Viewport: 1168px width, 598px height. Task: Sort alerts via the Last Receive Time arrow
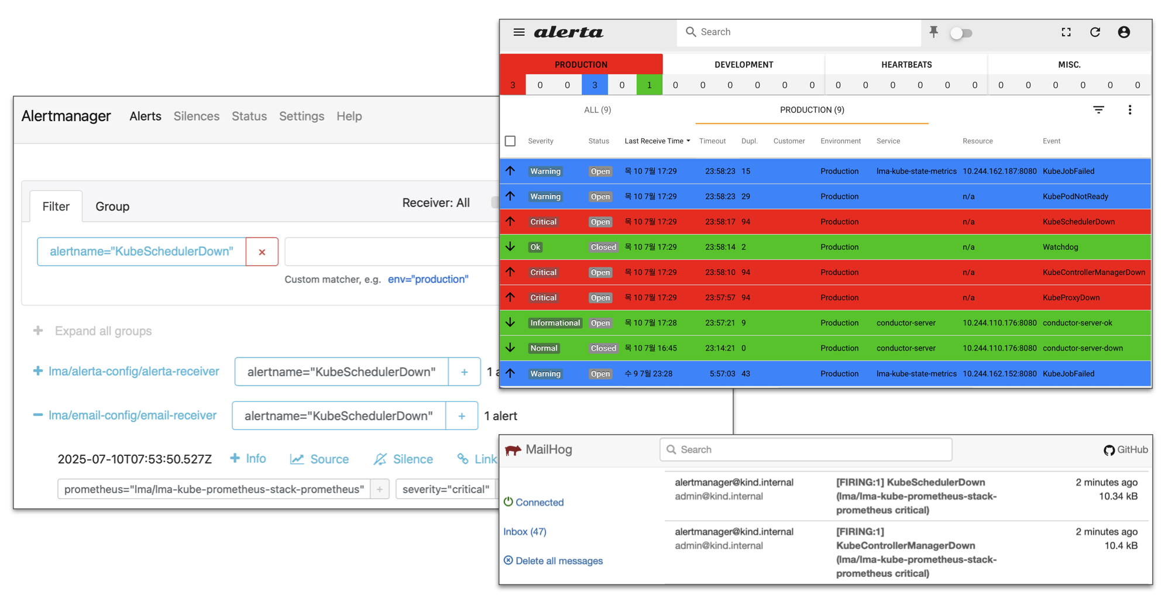[x=688, y=140]
